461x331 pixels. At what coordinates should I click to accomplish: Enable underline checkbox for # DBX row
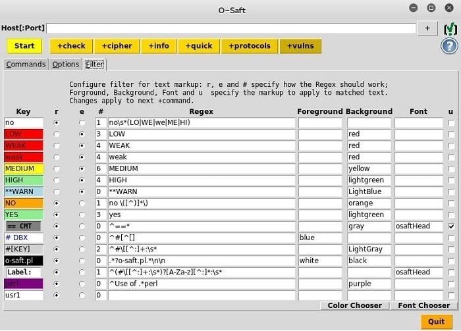pyautogui.click(x=451, y=238)
